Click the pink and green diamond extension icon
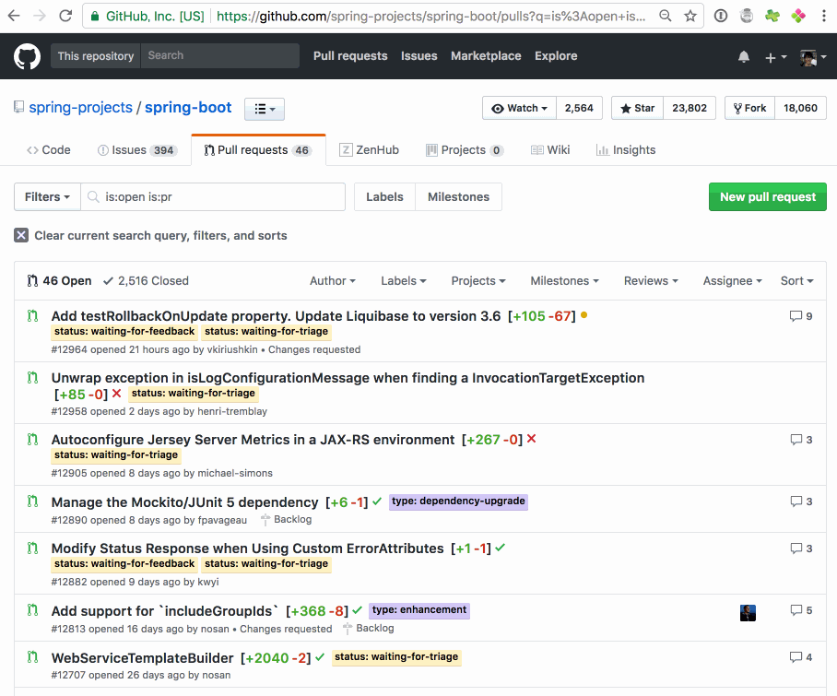The width and height of the screenshot is (837, 696). click(x=798, y=16)
